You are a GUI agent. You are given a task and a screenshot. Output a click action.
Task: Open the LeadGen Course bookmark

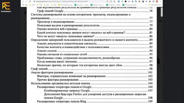click(x=97, y=5)
